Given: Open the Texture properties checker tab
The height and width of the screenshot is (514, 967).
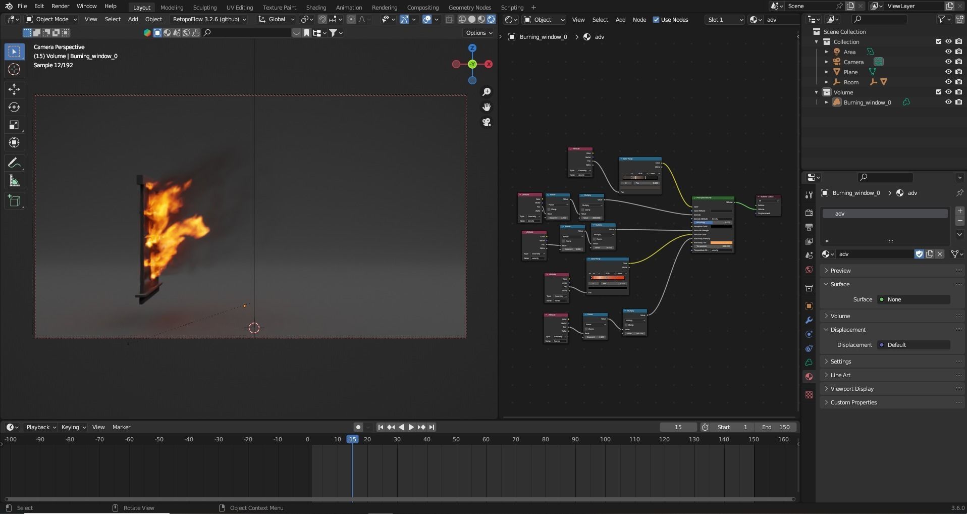Looking at the screenshot, I should point(809,395).
